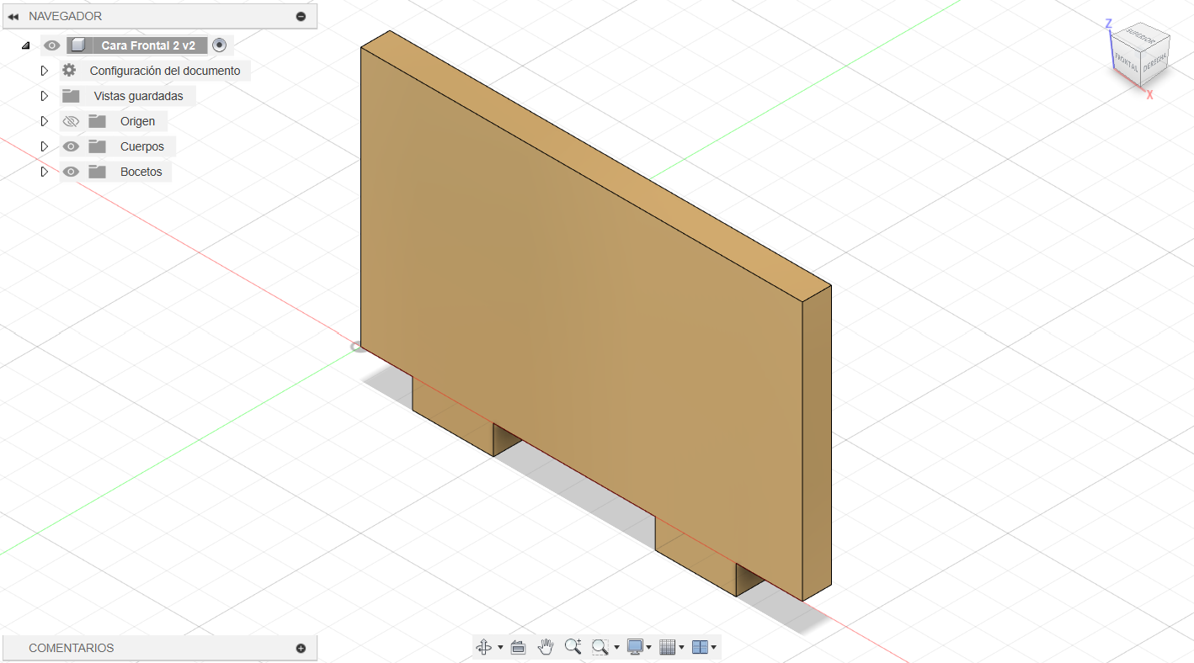Click the blue Z axis label near the ViewCube
Viewport: 1194px width, 663px height.
tap(1109, 24)
